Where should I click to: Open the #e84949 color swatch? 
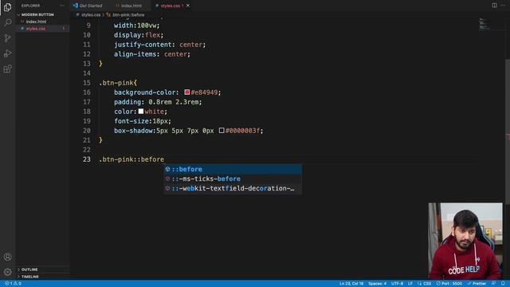coord(187,92)
